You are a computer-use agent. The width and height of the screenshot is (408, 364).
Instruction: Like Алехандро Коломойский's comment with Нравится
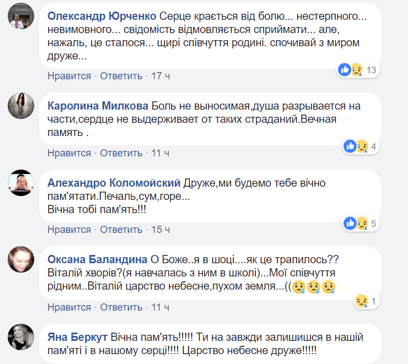coord(69,229)
